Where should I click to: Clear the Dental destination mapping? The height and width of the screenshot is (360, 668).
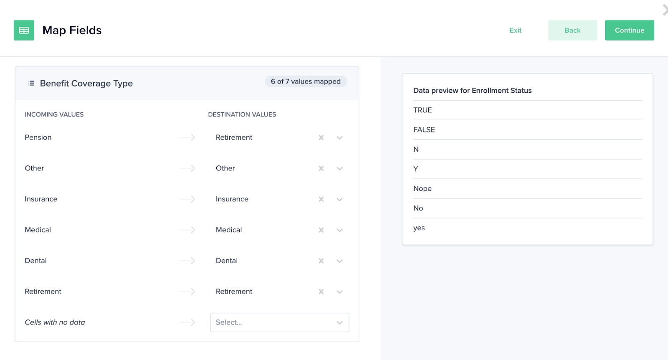point(321,261)
